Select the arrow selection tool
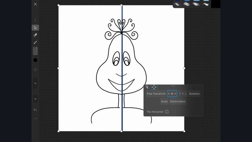 35,28
